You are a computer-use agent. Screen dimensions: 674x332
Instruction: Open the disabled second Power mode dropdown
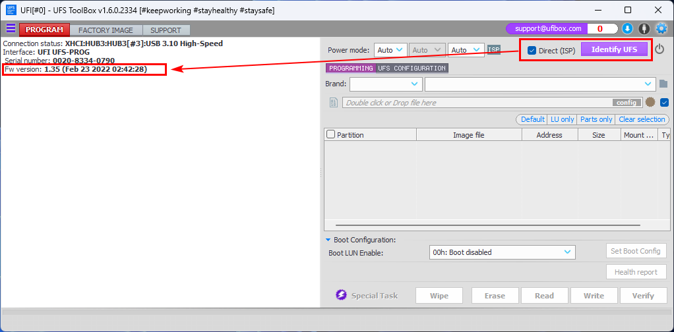click(x=427, y=50)
